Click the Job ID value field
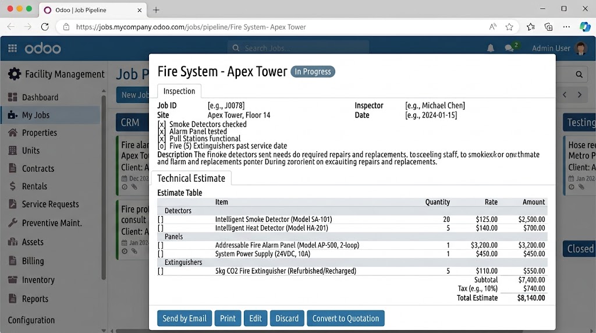 [226, 105]
